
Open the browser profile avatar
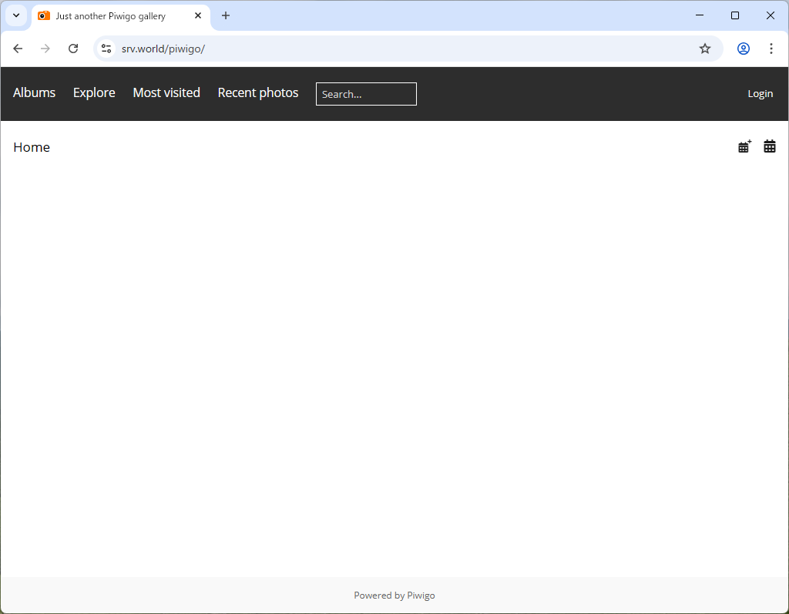(x=743, y=48)
